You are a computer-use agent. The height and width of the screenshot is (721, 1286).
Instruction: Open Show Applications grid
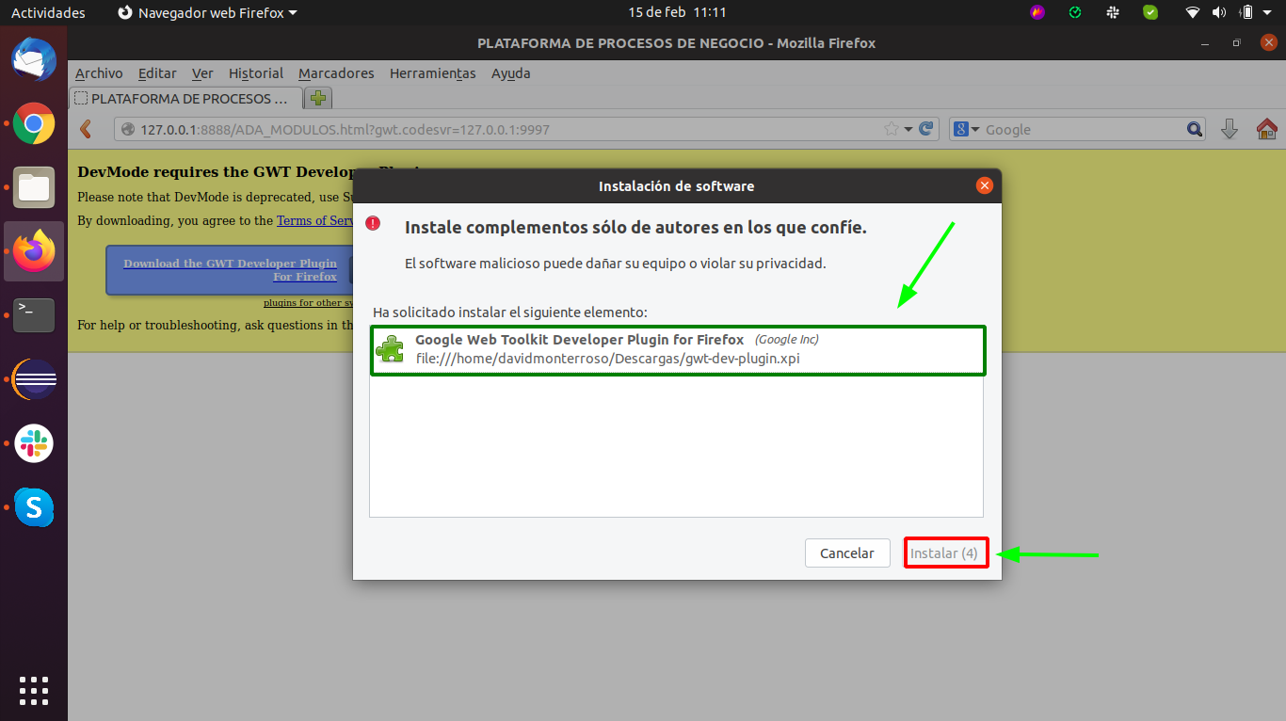point(34,690)
